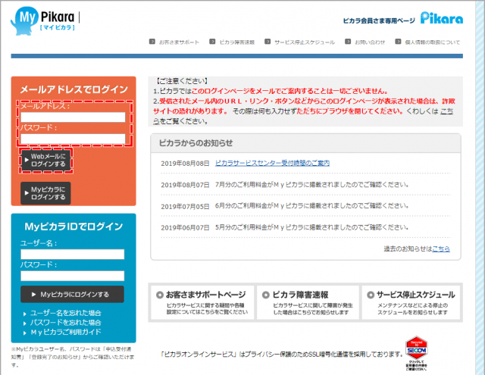Click arrow icon beside お客さまサポート
Viewport: 485px width, 375px height.
(x=152, y=42)
